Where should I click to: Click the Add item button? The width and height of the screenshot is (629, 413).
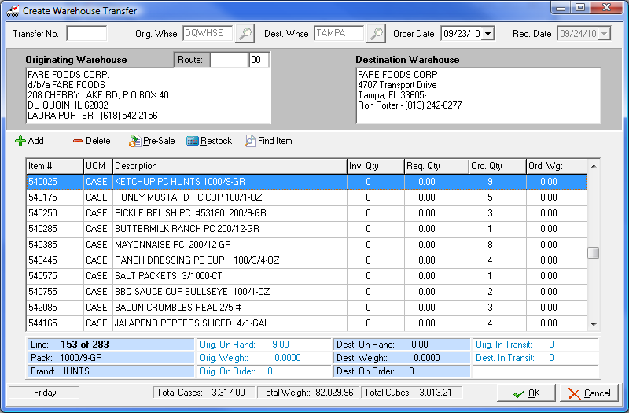pos(29,141)
